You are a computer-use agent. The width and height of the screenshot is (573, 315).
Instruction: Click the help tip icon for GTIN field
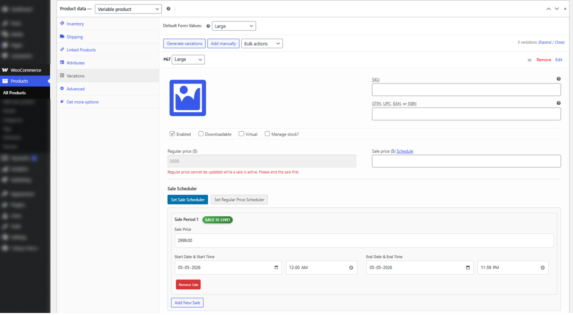559,103
